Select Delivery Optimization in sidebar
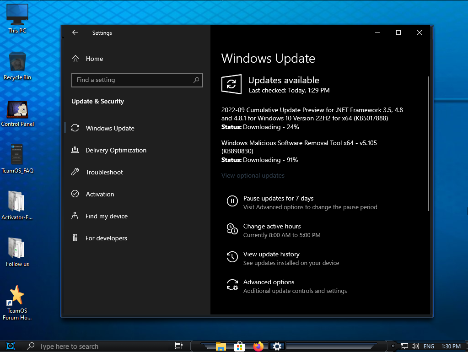 116,150
